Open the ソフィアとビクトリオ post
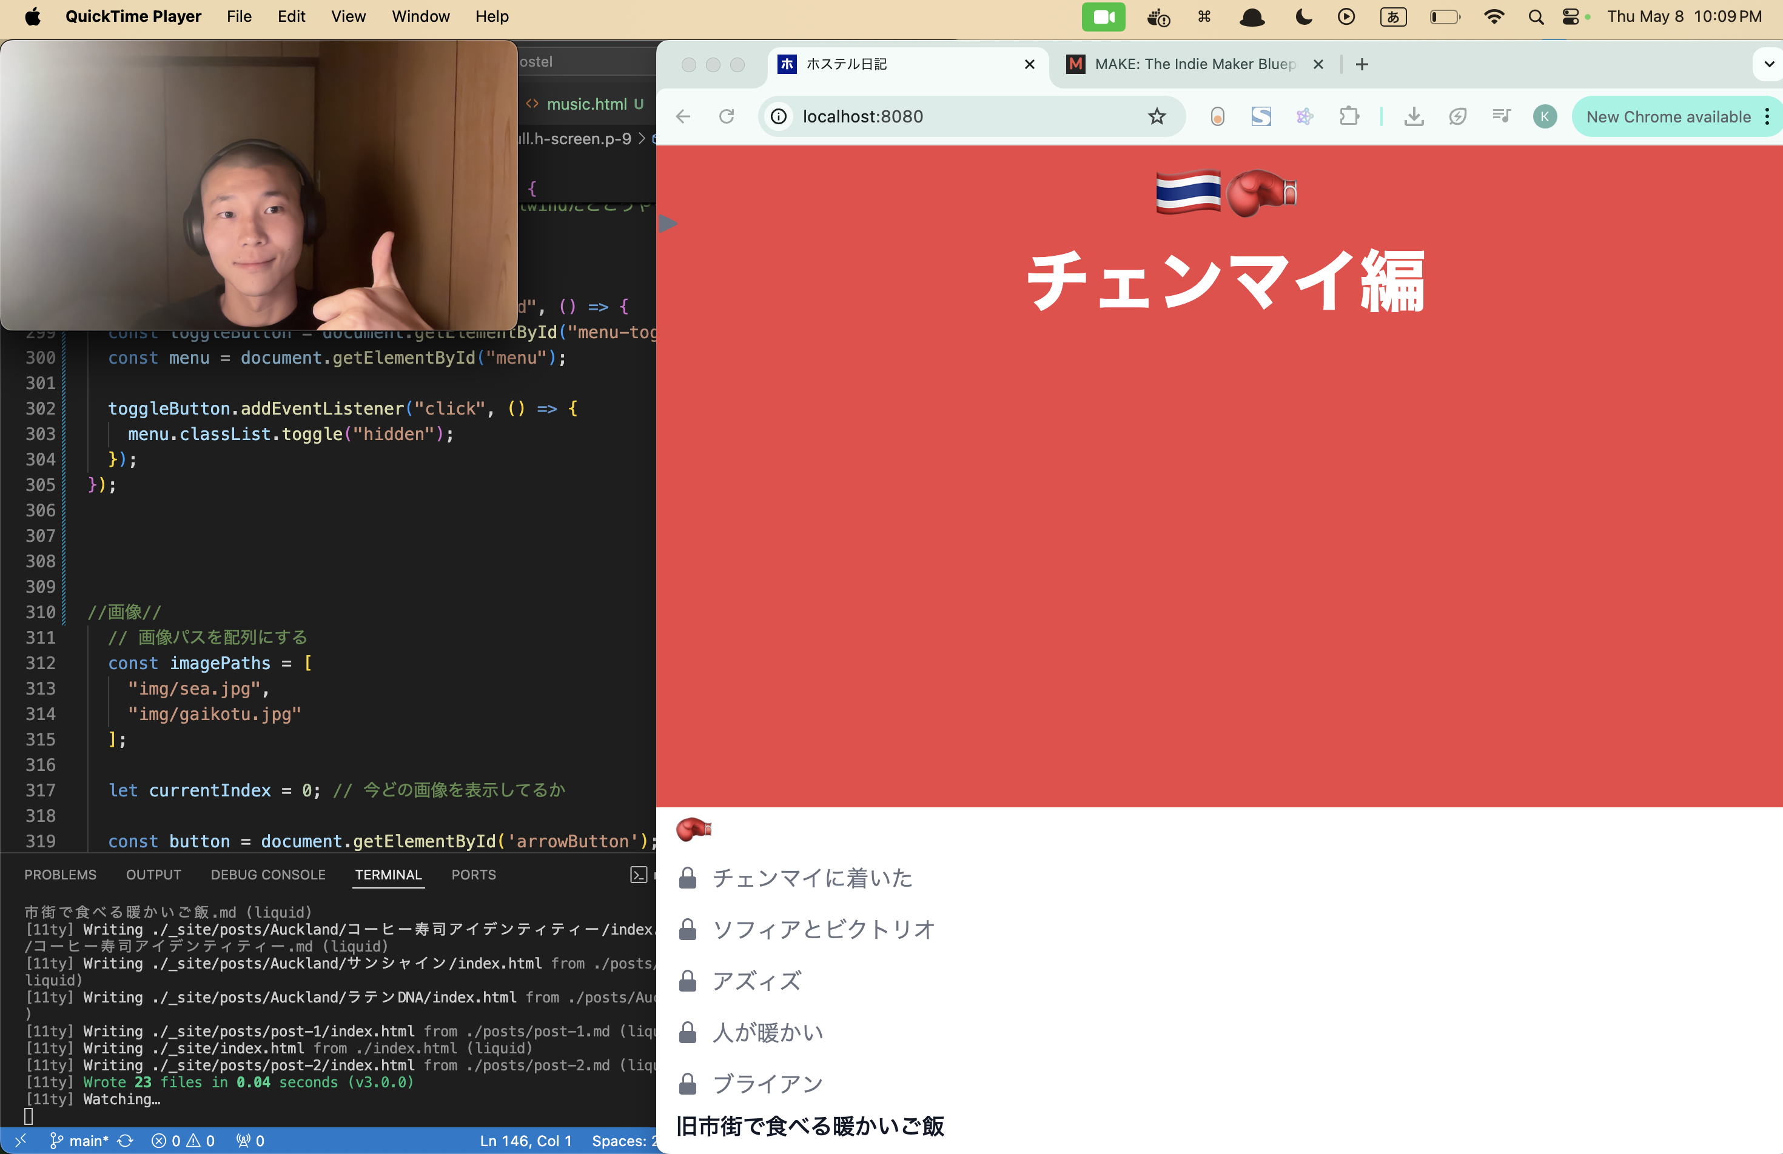The height and width of the screenshot is (1154, 1783). click(824, 929)
